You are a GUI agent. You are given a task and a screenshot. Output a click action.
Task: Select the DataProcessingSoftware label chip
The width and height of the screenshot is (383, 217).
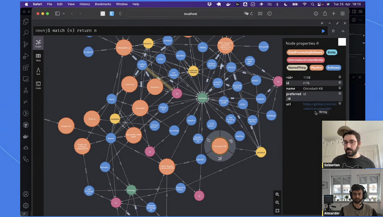tap(305, 52)
